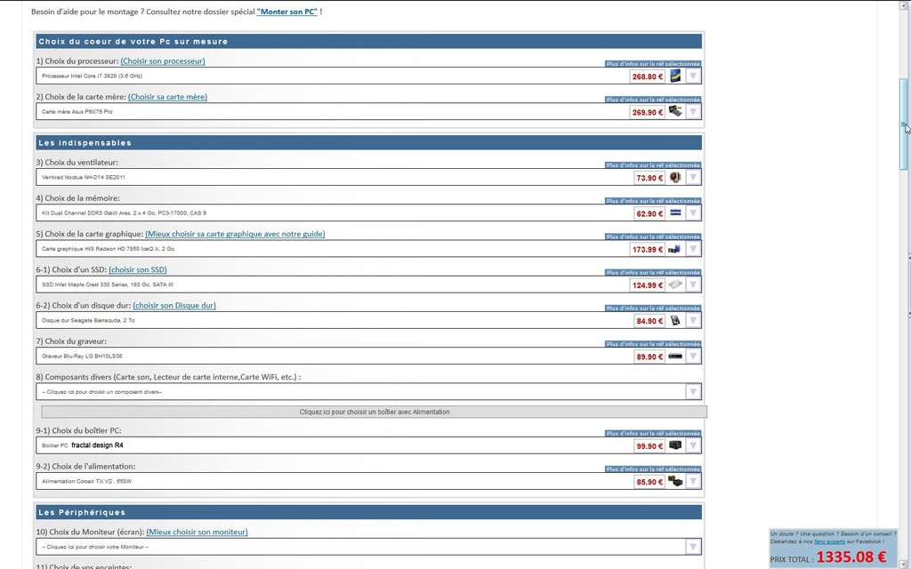Click the PC case thumbnail beside 99.90 €
Screen dimensions: 911x569
pyautogui.click(x=675, y=445)
